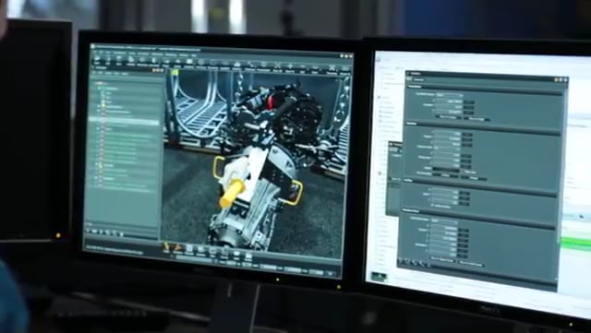Click the crossed-tools icon at the top toolbar's right end
Viewport: 591px width, 333px height.
point(332,67)
